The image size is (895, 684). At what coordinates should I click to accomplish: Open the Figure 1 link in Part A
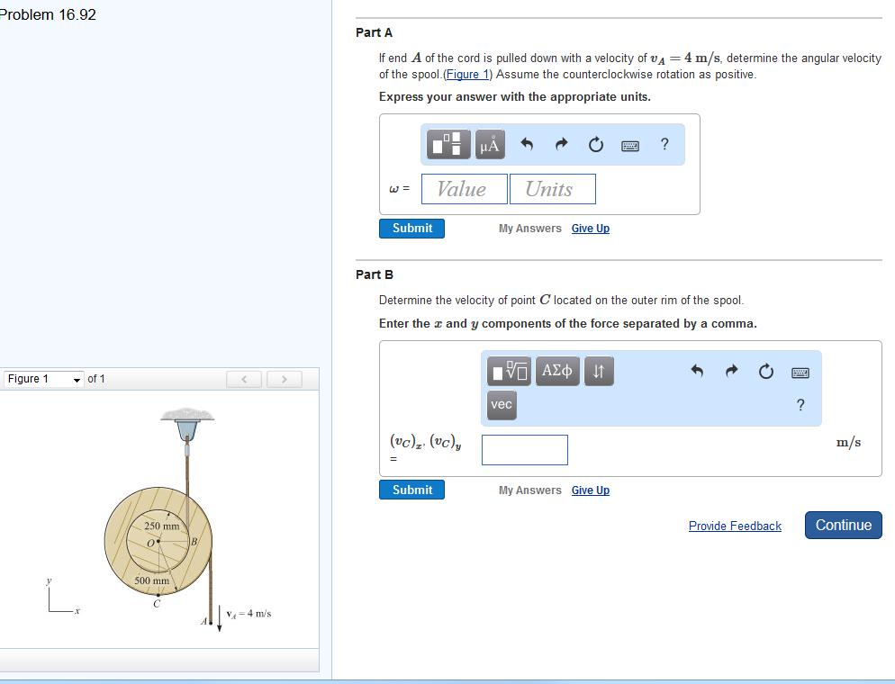(x=466, y=74)
